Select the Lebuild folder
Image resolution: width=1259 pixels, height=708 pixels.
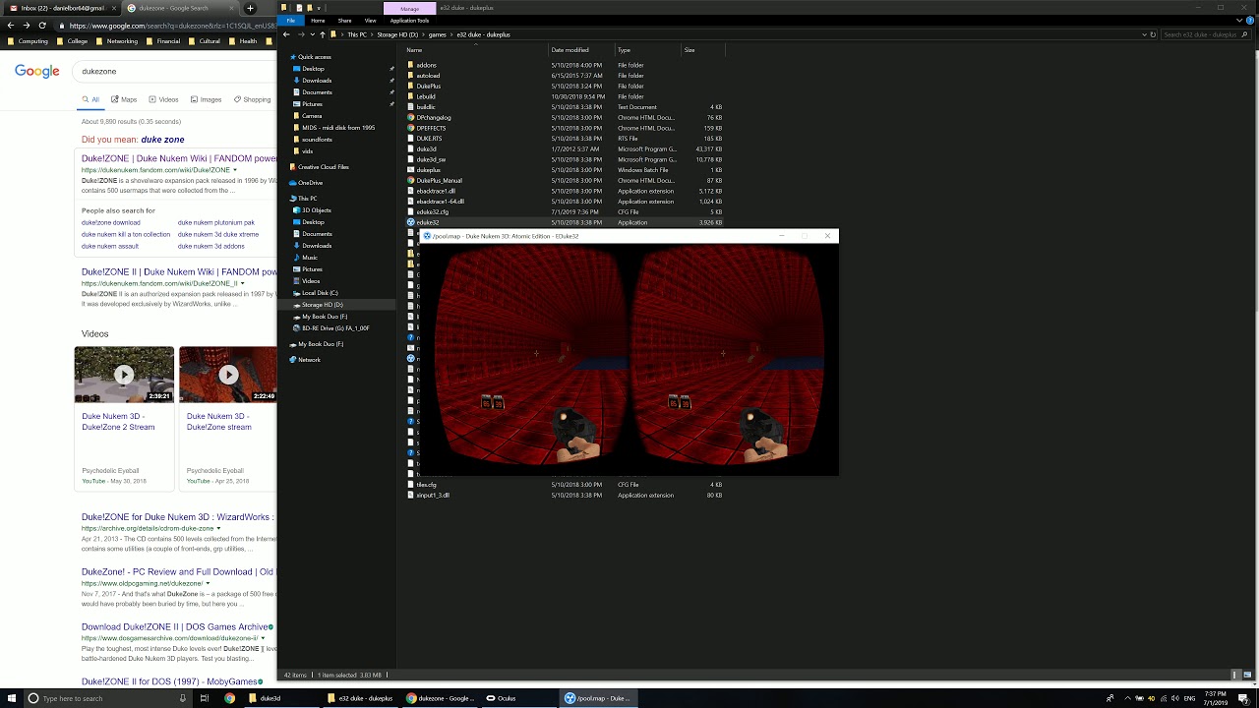426,96
